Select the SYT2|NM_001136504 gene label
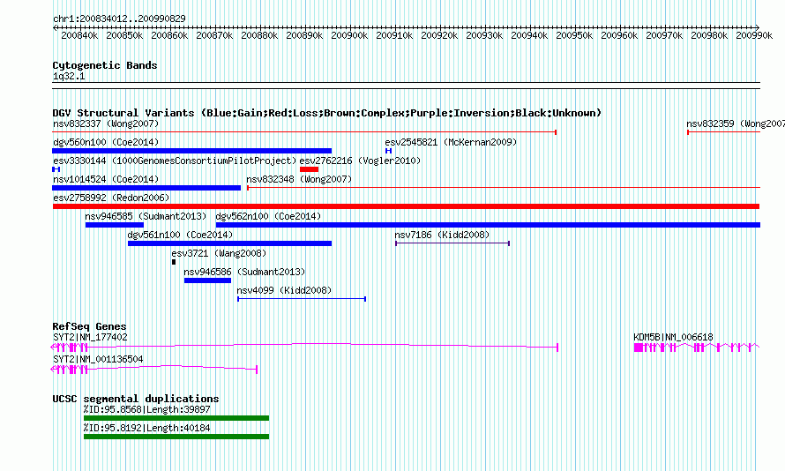 pyautogui.click(x=98, y=359)
